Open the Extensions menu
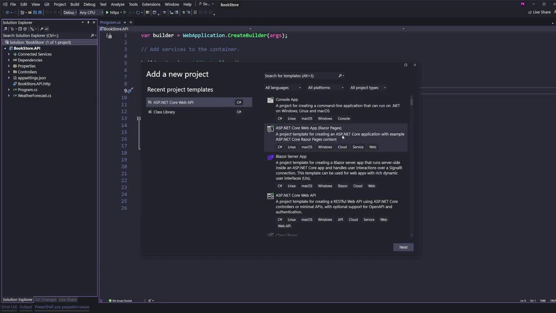 click(x=151, y=4)
